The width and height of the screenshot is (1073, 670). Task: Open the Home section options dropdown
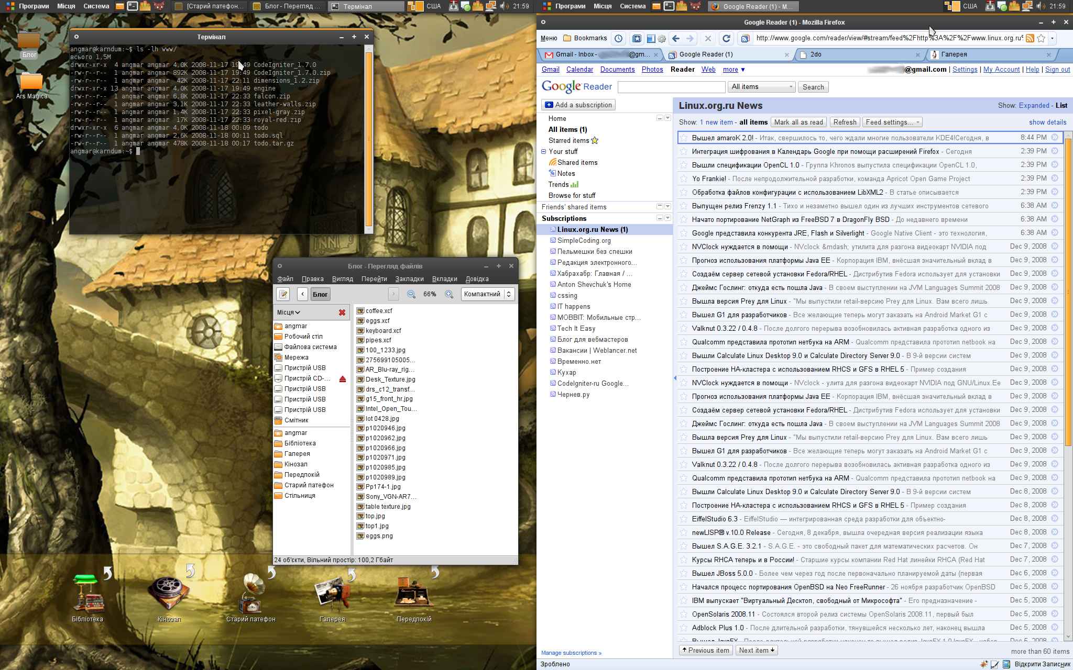(667, 118)
